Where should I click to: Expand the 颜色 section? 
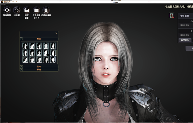coord(21,70)
